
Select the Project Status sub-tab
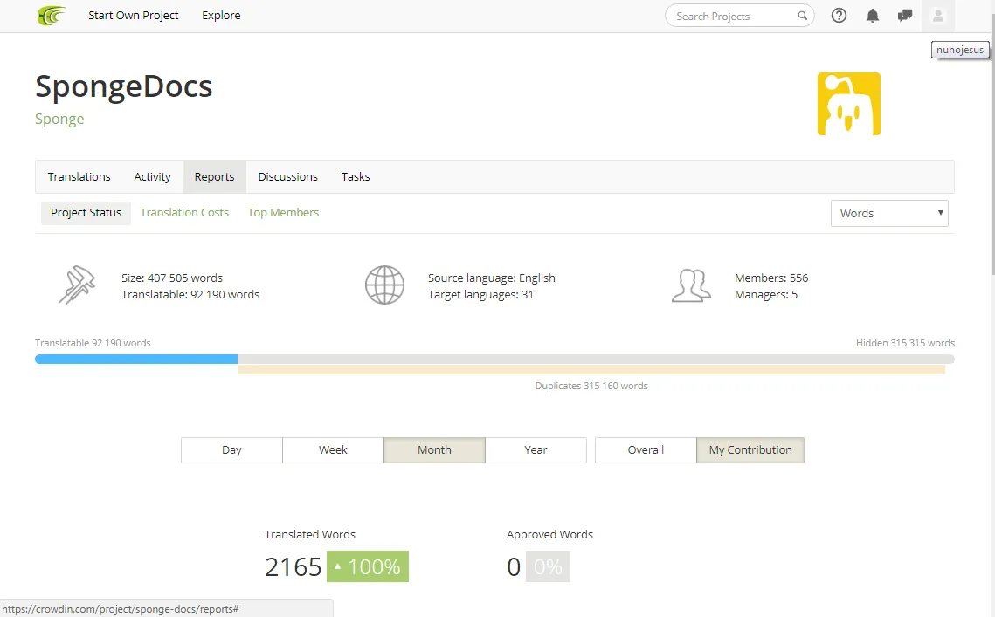[x=86, y=213]
